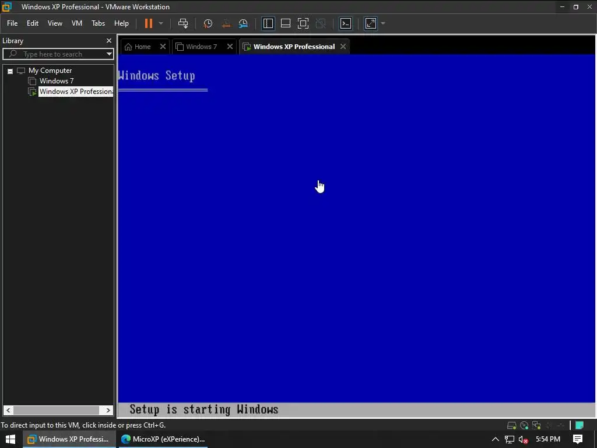
Task: Toggle the thumbnail bar view
Action: point(286,23)
